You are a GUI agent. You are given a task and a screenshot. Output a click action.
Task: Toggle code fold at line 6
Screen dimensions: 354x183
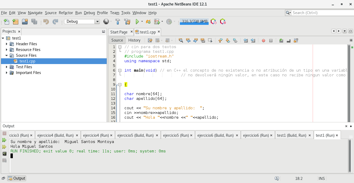(x=120, y=70)
